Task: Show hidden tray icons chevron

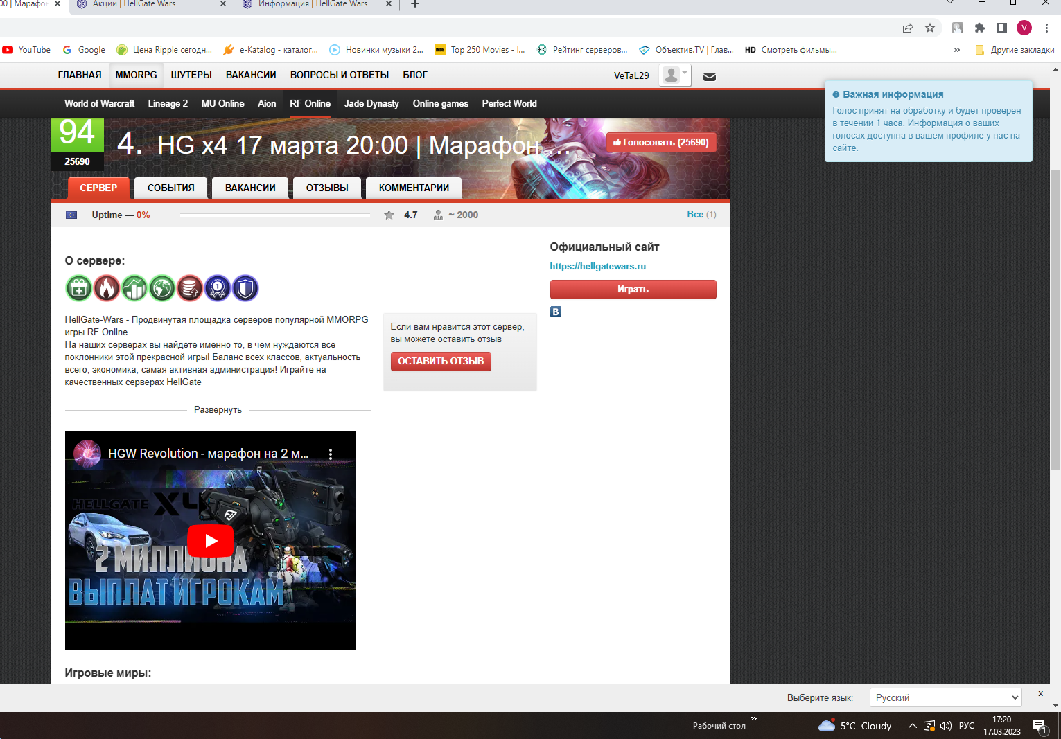Action: 913,726
